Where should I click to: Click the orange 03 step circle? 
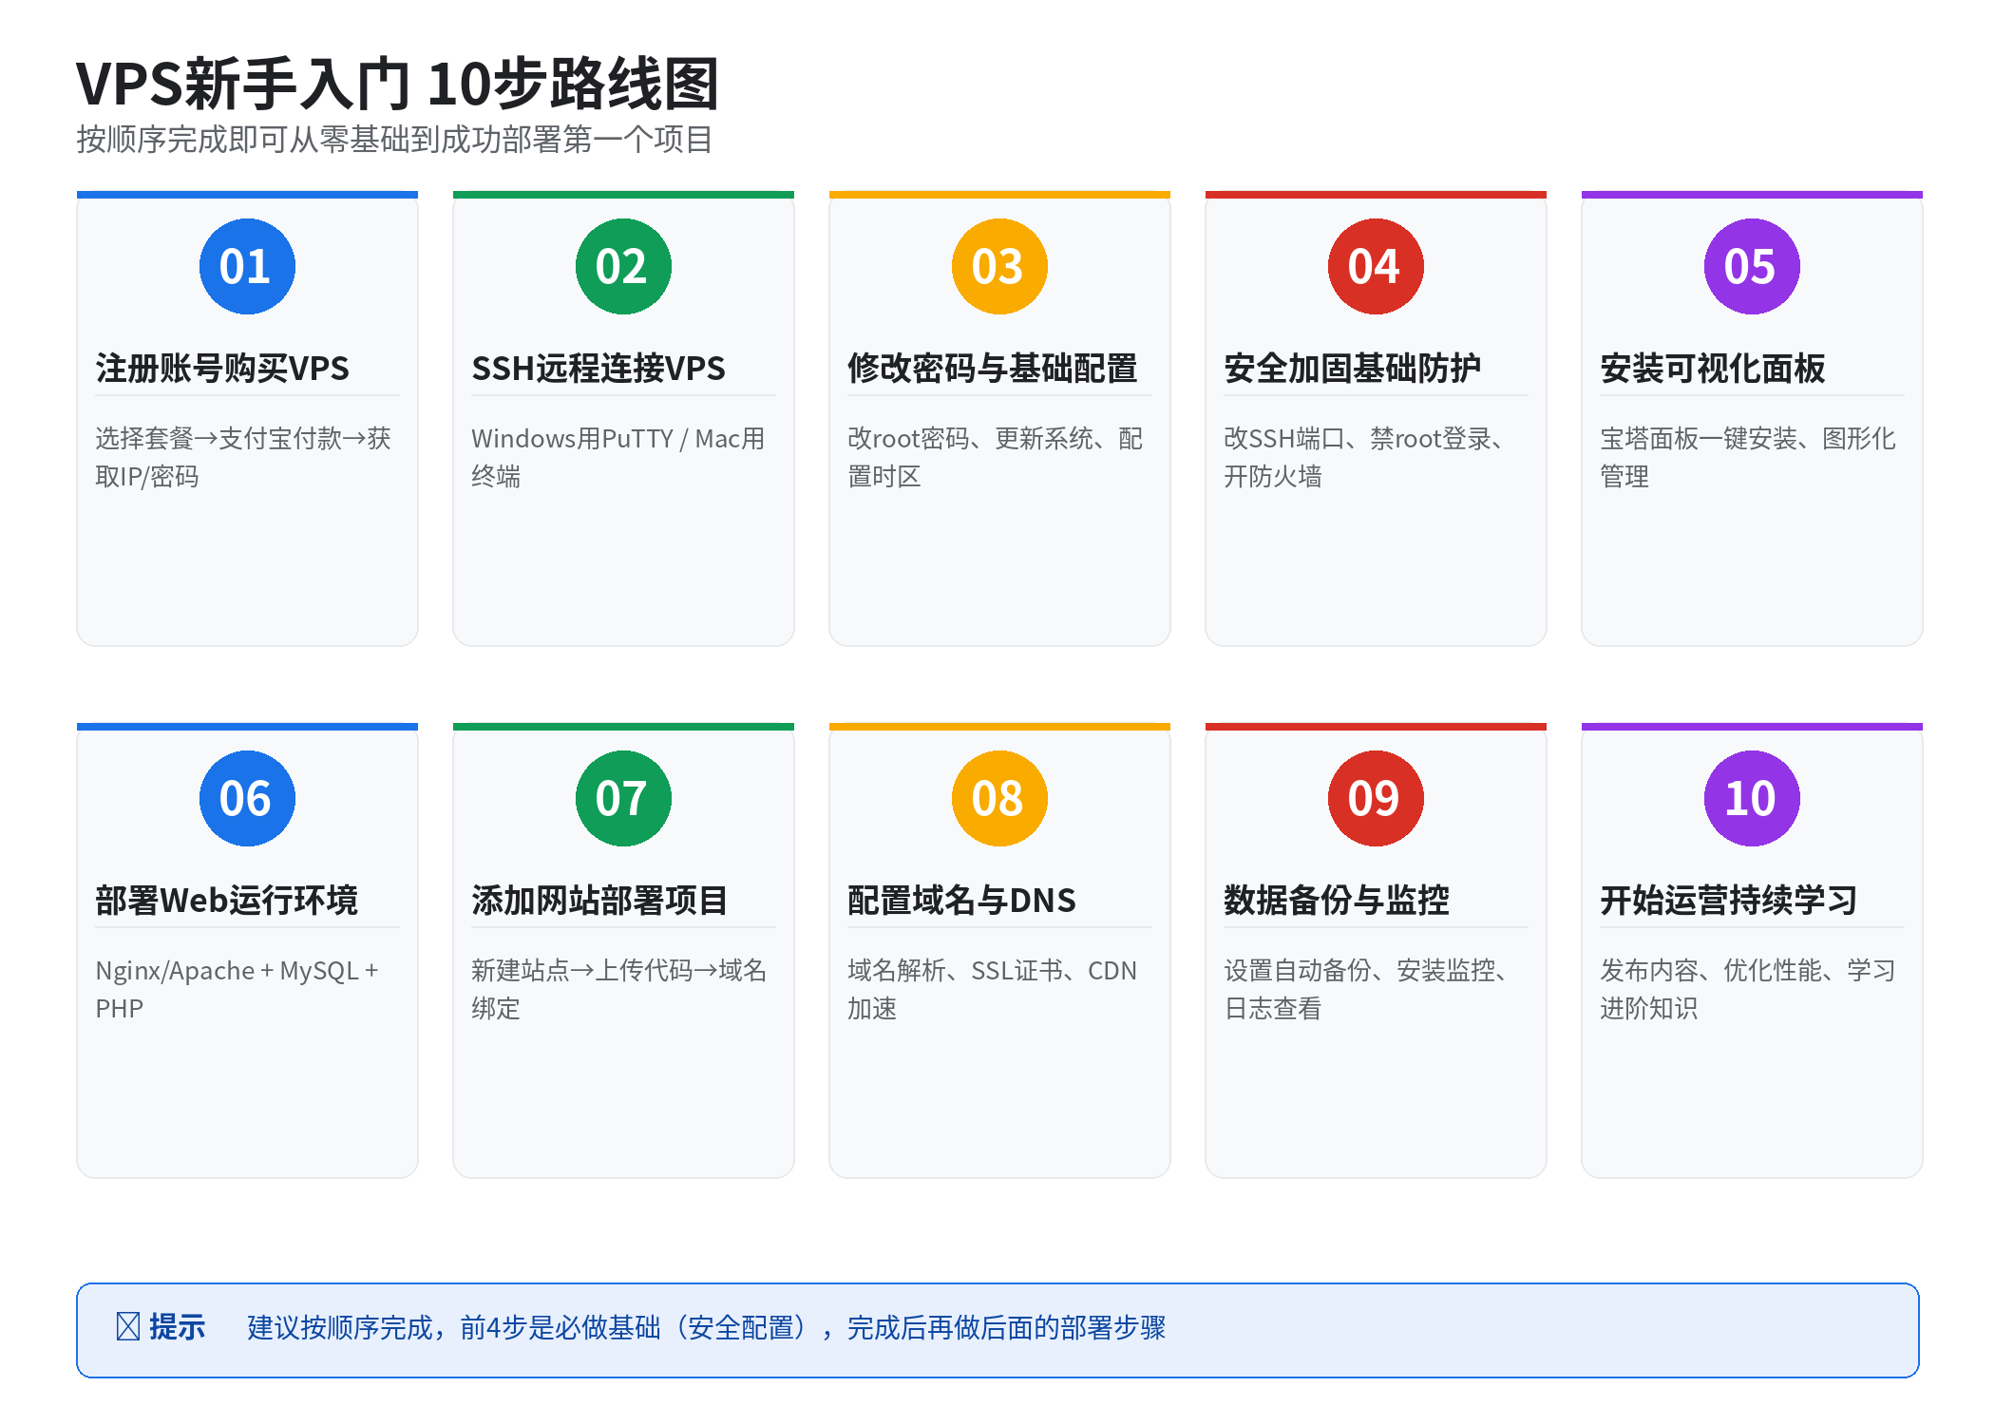click(x=999, y=266)
